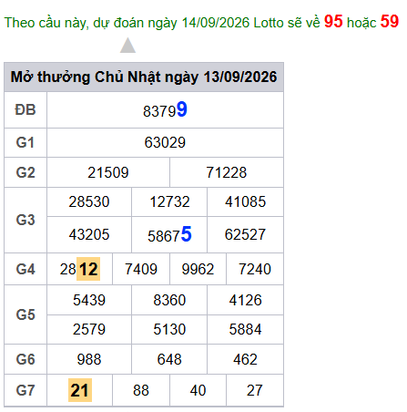Screen dimensions: 407x412
Task: Select G5 number 8360
Action: (x=169, y=300)
